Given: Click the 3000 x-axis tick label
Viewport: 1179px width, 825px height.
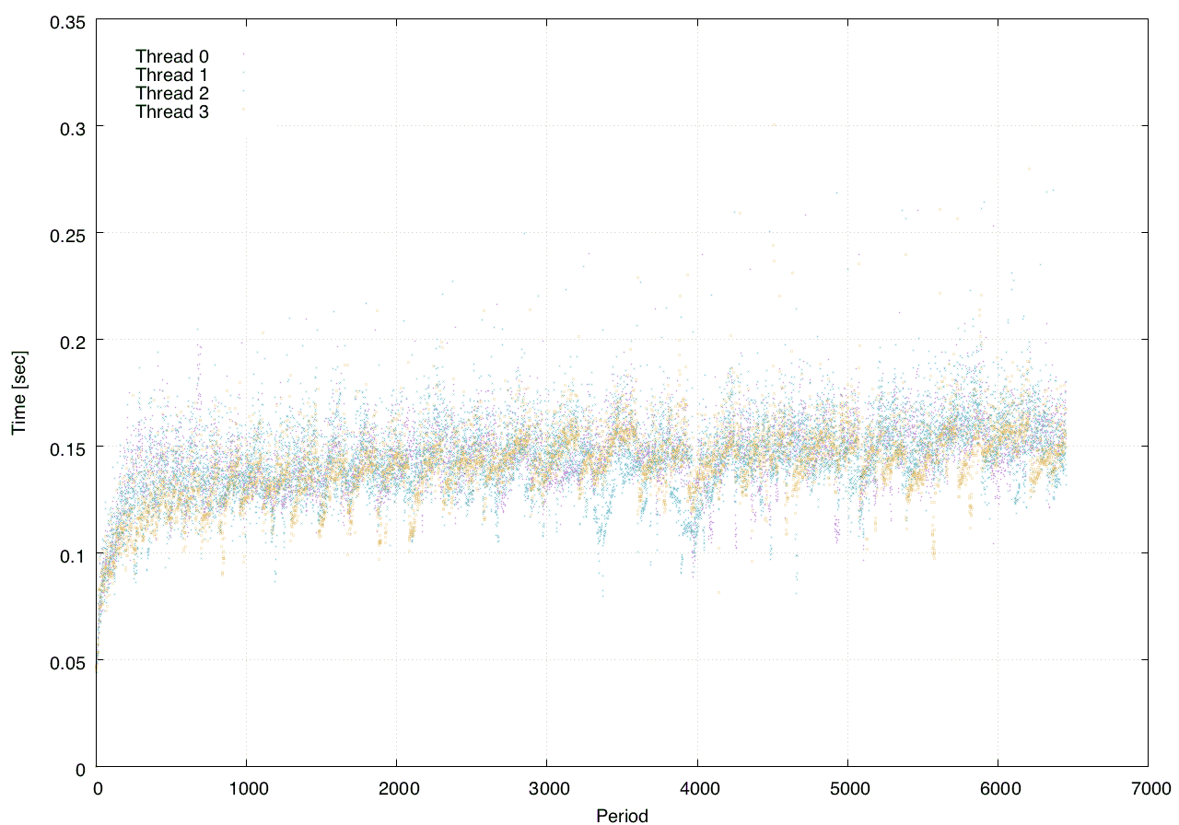Looking at the screenshot, I should point(547,788).
